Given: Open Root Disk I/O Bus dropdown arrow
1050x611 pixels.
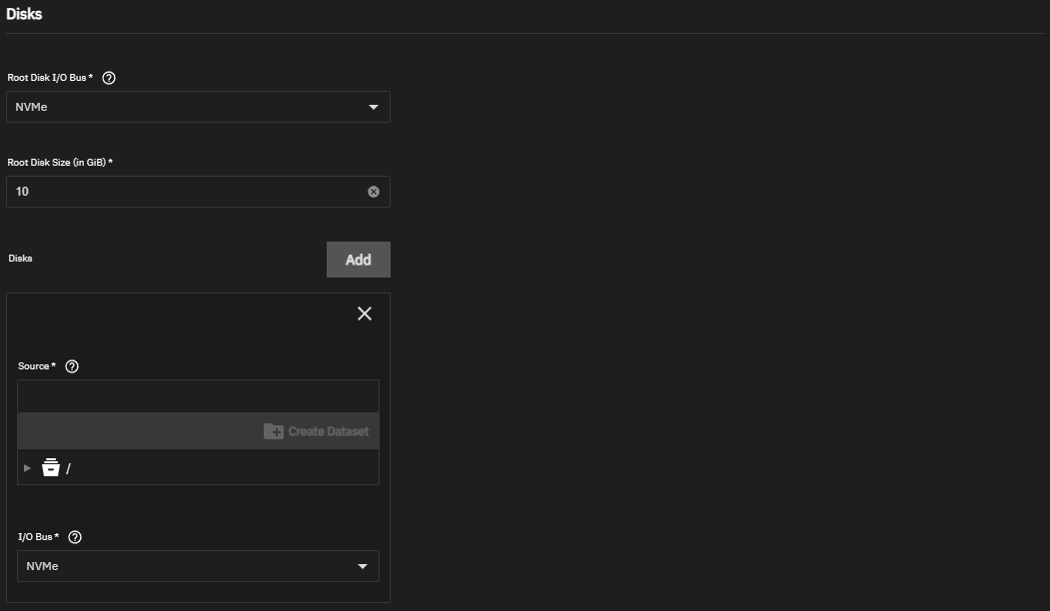Looking at the screenshot, I should pos(374,107).
